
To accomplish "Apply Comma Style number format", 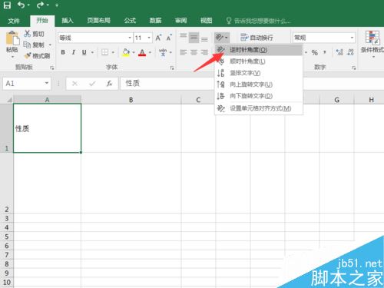I will pos(325,52).
